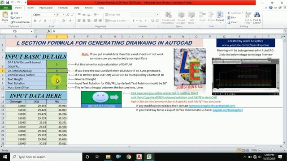Viewport: 287px width, 161px height.
Task: Decrease indent
Action: pyautogui.click(x=96, y=21)
